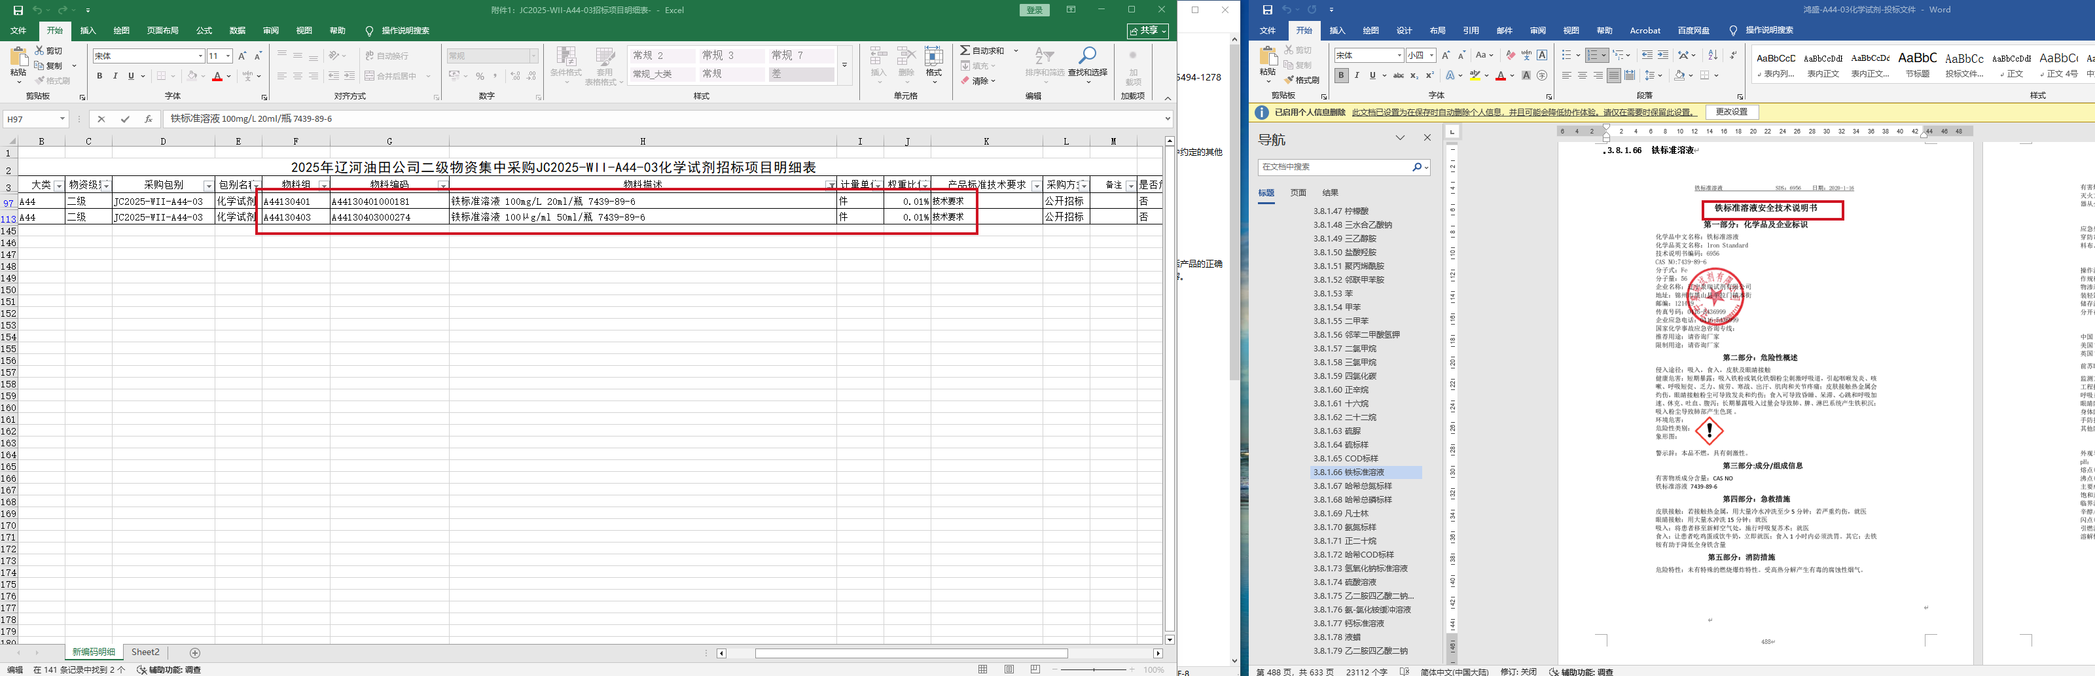Increase indent in Word paragraph group

coord(1663,56)
